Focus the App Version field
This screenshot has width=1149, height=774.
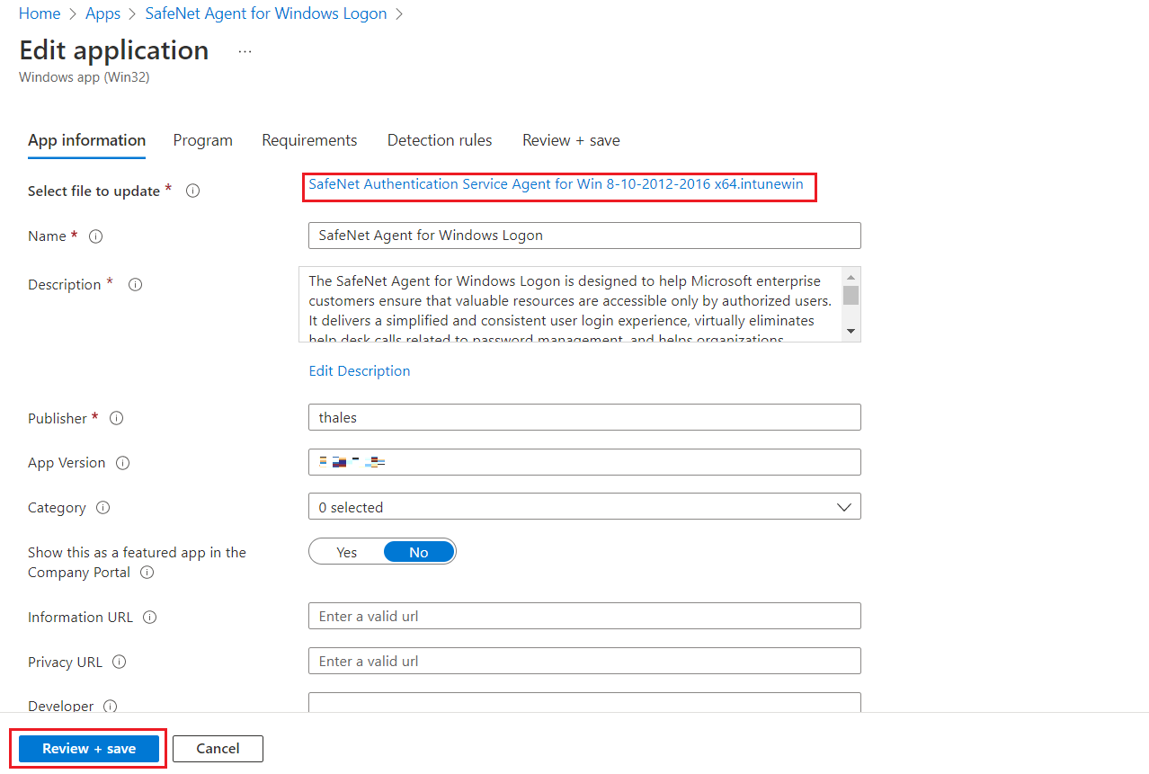(584, 462)
